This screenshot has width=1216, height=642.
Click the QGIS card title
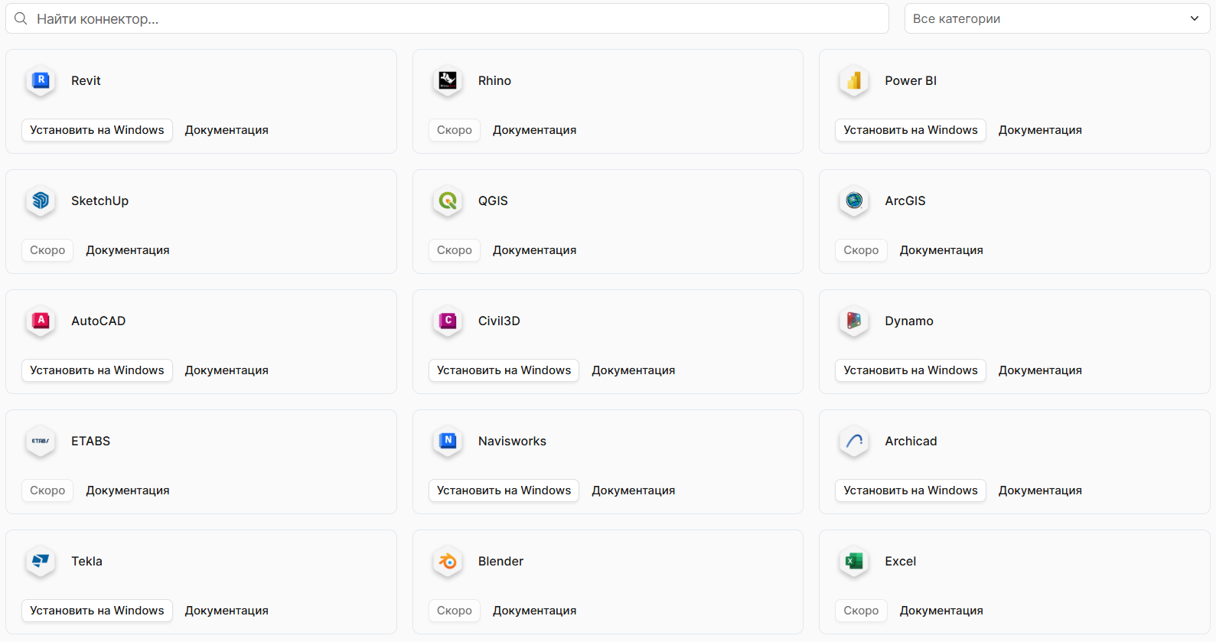[x=493, y=200]
